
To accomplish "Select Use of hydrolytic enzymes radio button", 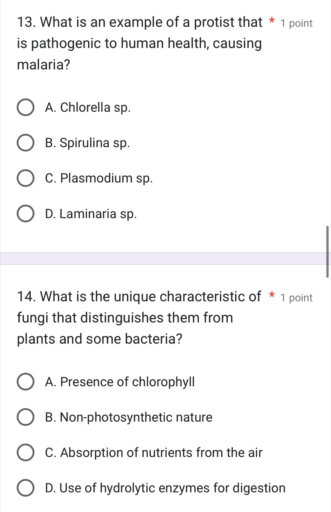I will point(26,488).
